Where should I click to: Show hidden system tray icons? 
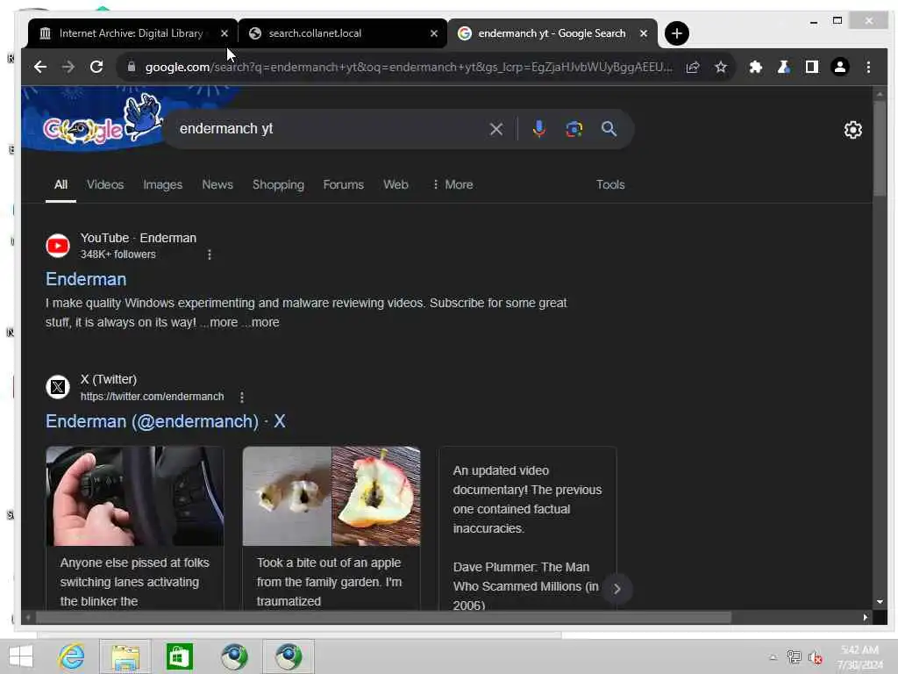[x=773, y=656]
